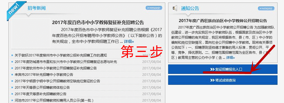Open 河池市2017年公开招聘教师拟聘用人员公示(第一批)

54,100
